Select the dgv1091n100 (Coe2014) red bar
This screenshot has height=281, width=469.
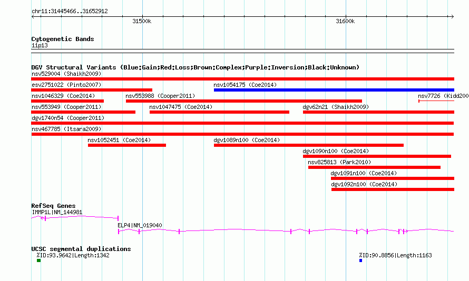[393, 178]
